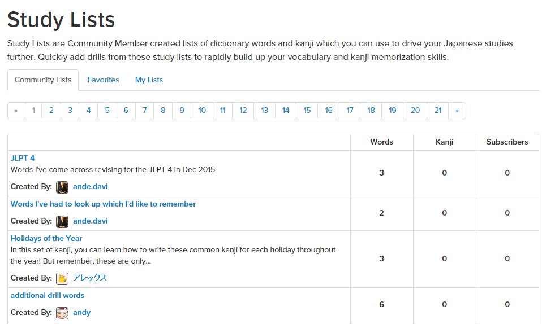This screenshot has width=542, height=324.
Task: Go to page 19
Action: pyautogui.click(x=392, y=111)
